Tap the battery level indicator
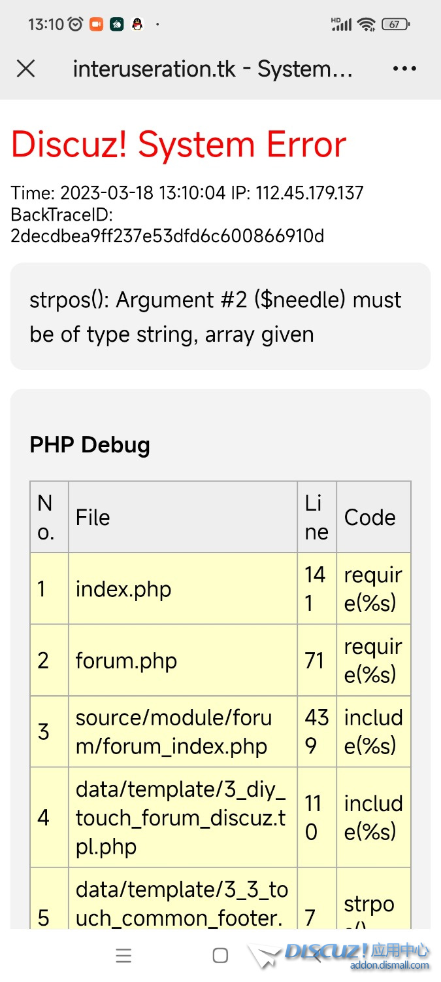Viewport: 441px width, 982px height. pos(395,25)
